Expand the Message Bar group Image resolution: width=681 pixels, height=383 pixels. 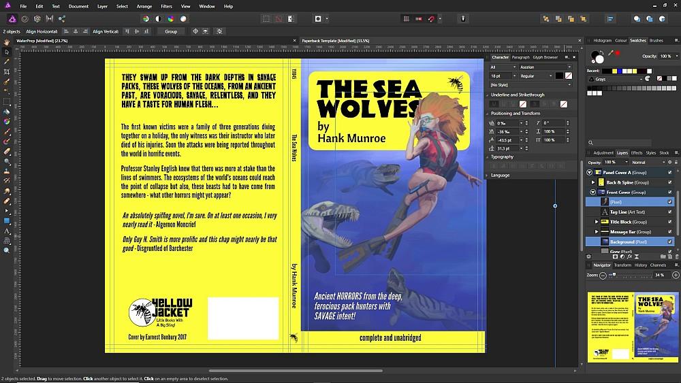click(x=597, y=231)
